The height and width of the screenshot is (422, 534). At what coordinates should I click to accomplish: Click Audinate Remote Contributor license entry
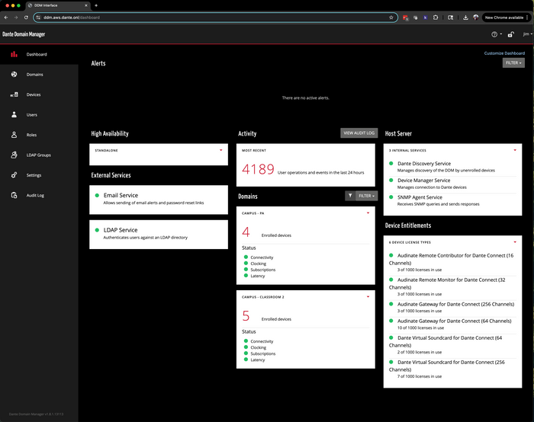[x=452, y=262]
